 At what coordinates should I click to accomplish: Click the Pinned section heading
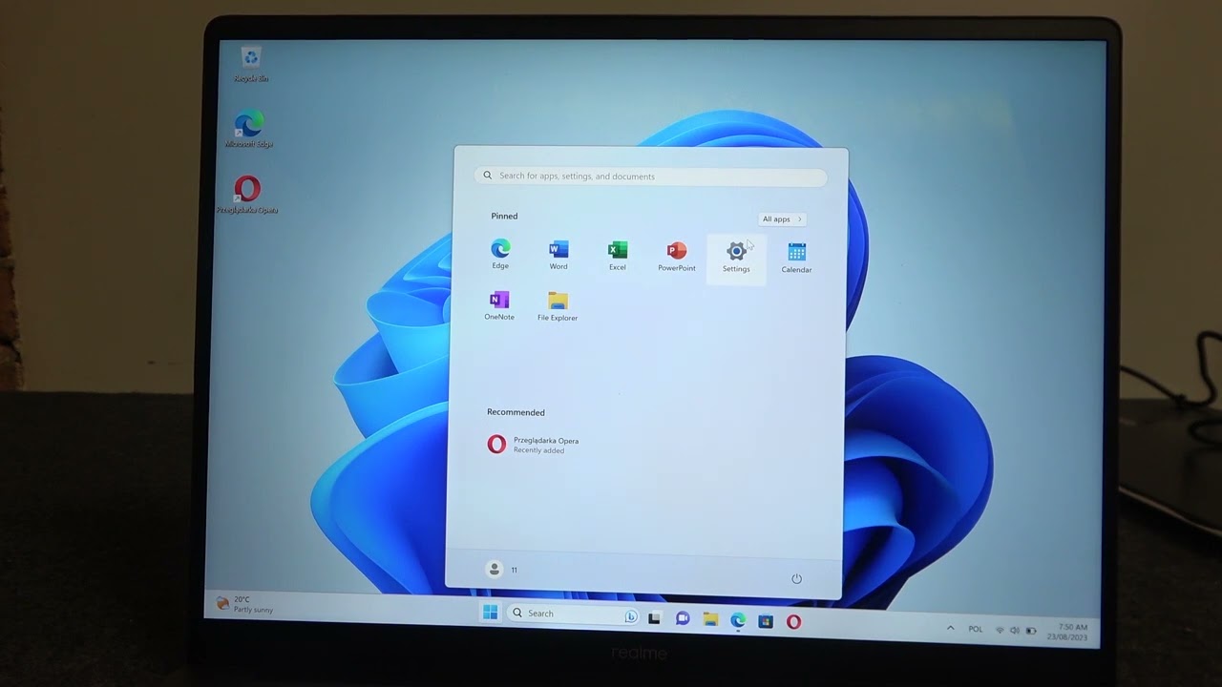(x=504, y=216)
